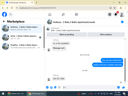Open a new browser tab
The width and height of the screenshot is (128, 96).
click(x=37, y=3)
